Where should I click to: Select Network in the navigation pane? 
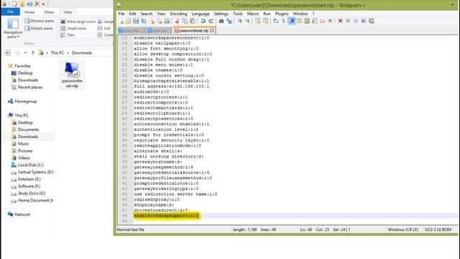(x=19, y=214)
